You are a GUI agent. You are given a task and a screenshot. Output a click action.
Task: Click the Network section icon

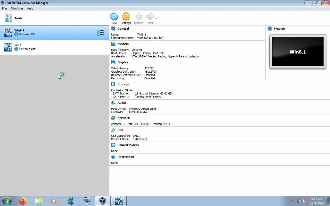(x=113, y=118)
